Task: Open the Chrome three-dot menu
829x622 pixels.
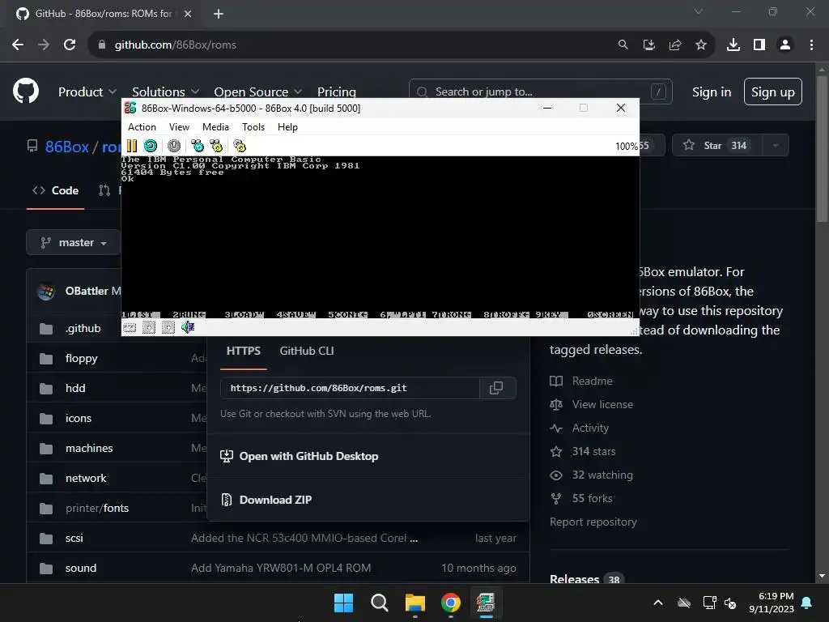Action: click(811, 45)
